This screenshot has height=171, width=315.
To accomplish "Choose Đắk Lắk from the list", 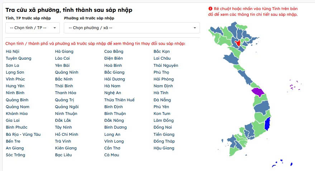I will (x=63, y=120).
